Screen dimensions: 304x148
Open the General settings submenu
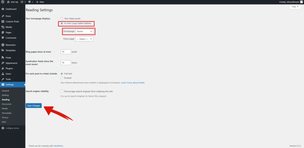[5, 90]
